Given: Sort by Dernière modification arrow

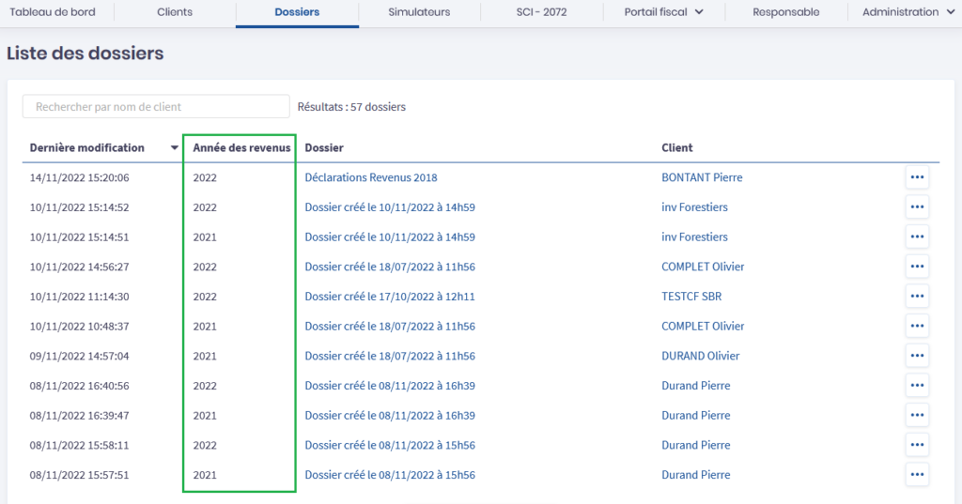Looking at the screenshot, I should [x=174, y=148].
